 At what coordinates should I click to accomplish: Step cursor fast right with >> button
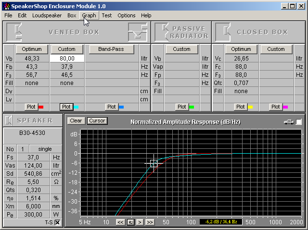point(150,222)
